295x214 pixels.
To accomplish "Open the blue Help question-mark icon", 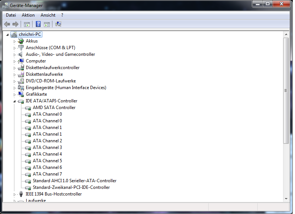I will (x=38, y=24).
